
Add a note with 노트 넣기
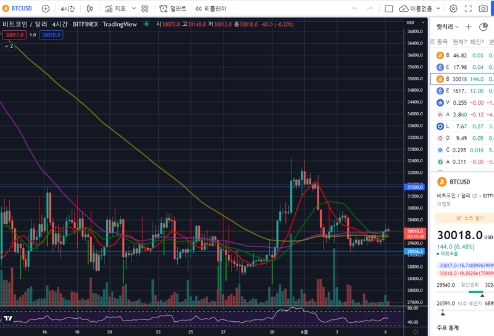click(464, 218)
